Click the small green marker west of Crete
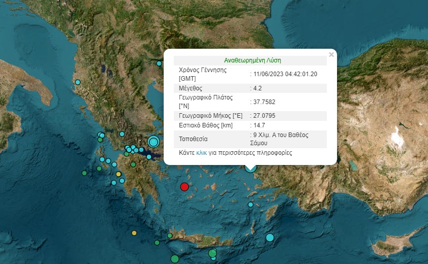The image size is (428, 264). coord(157,243)
